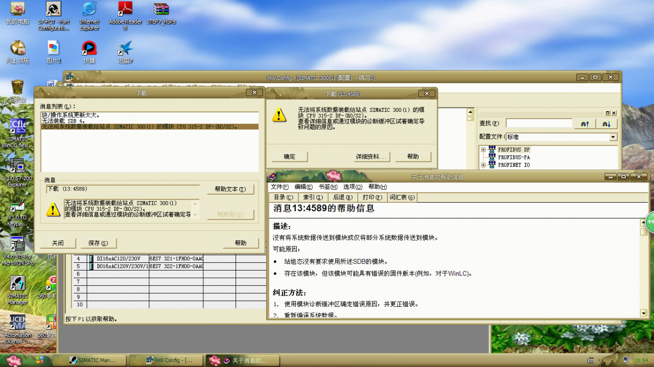Open V1.0 S7-200 Explorer shortcut
The width and height of the screenshot is (654, 367).
17,172
